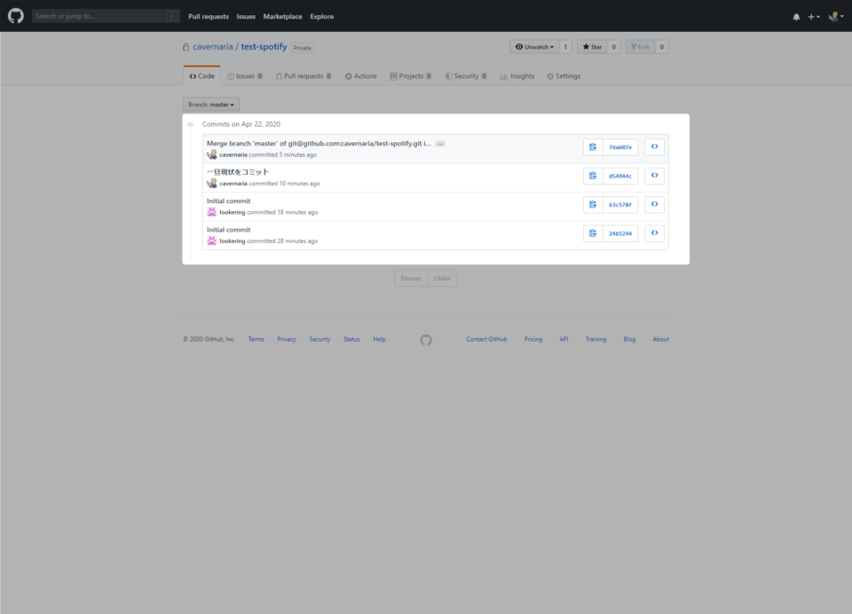Copy the SHA of commit 63c578f
This screenshot has width=852, height=614.
(x=593, y=204)
